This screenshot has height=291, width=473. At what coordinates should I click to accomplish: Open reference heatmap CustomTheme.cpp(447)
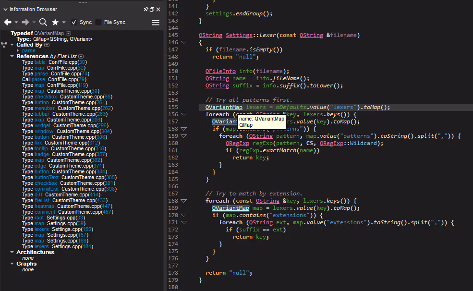pos(67,206)
